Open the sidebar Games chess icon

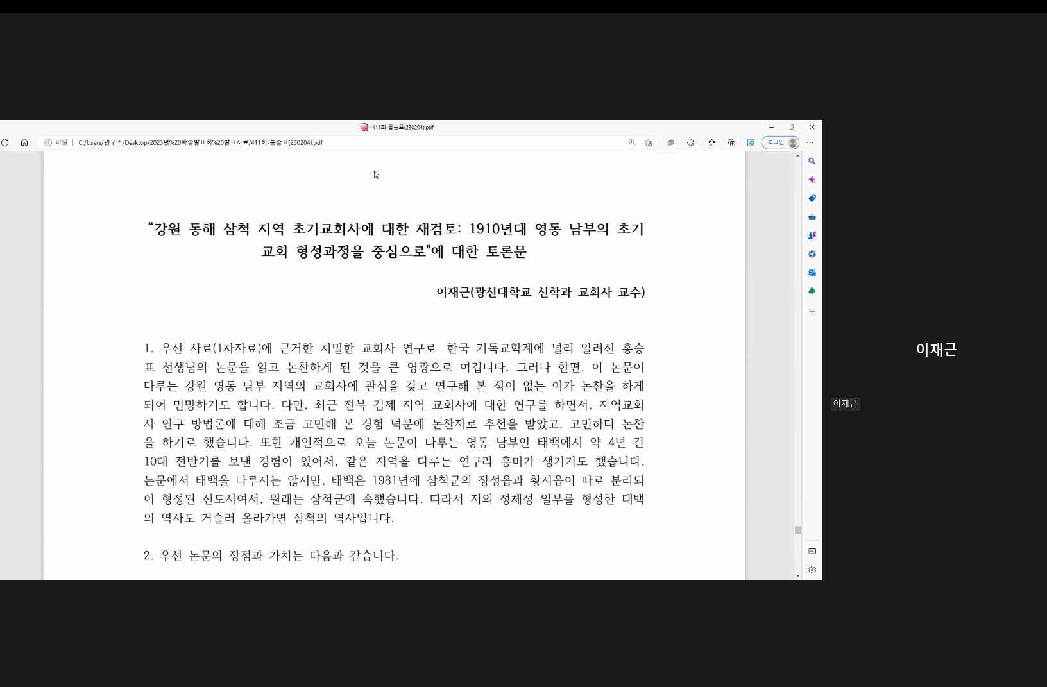[812, 235]
